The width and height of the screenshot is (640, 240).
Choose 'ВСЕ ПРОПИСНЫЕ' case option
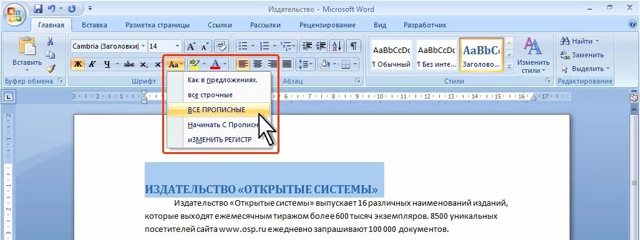pos(219,110)
